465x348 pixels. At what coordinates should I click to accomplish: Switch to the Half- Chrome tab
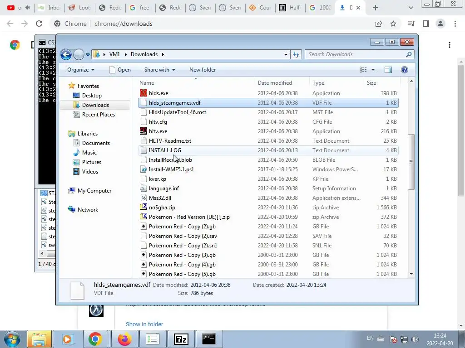(x=290, y=8)
